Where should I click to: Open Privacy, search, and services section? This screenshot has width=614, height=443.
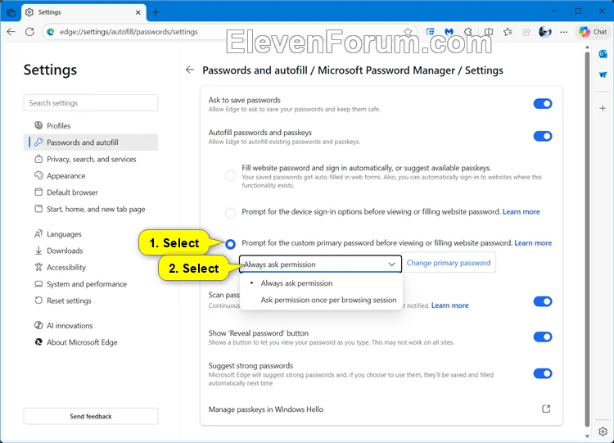click(x=91, y=159)
